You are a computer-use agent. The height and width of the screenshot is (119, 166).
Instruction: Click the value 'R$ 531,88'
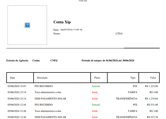pos(152,105)
